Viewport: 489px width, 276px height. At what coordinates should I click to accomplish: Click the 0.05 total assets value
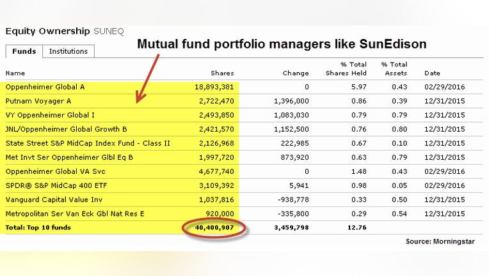click(x=399, y=186)
